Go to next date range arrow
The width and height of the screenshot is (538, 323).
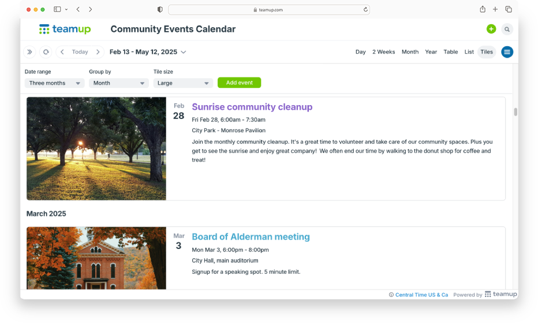(x=98, y=52)
